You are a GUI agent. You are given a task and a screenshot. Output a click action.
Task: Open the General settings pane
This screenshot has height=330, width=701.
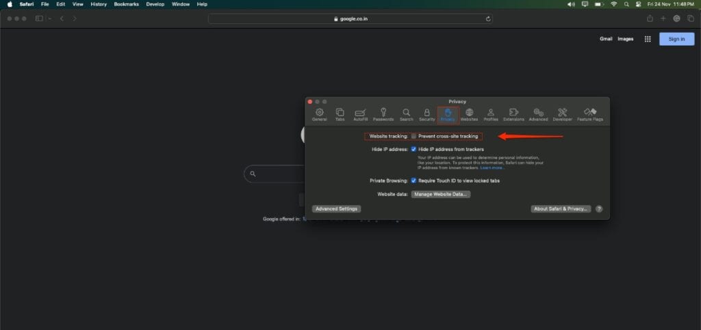319,115
